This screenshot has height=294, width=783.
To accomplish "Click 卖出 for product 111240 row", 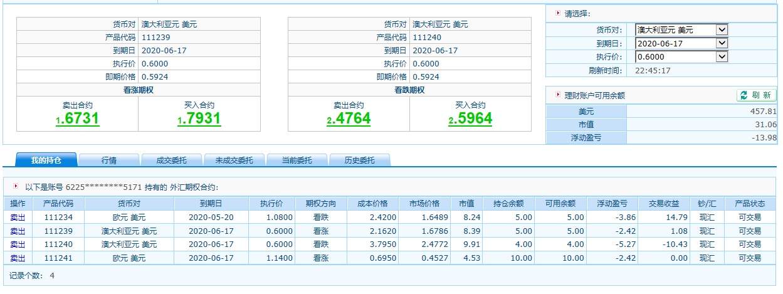I will [18, 244].
